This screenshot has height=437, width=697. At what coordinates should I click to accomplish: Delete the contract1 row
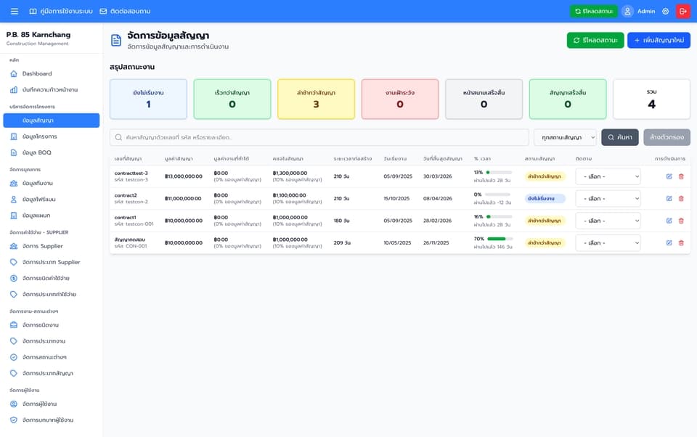coord(681,221)
